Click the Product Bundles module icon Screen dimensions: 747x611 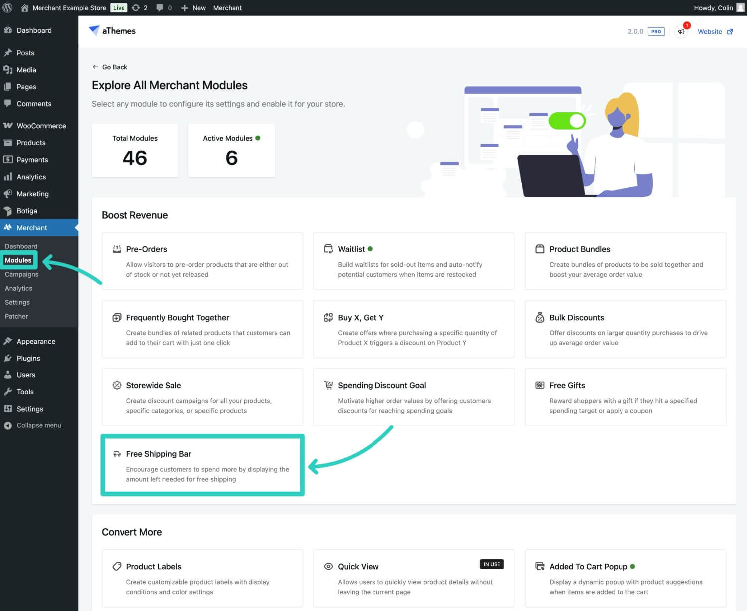[540, 249]
